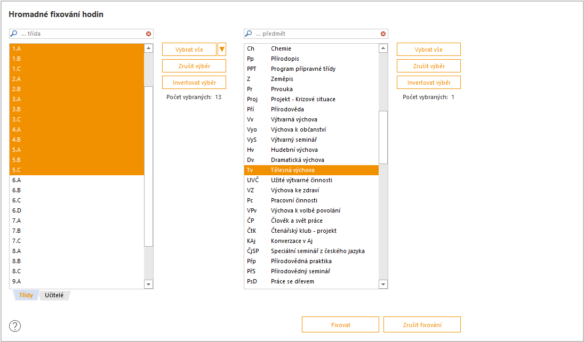The width and height of the screenshot is (584, 342).
Task: Select all classes with Vybrat vše
Action: (189, 49)
